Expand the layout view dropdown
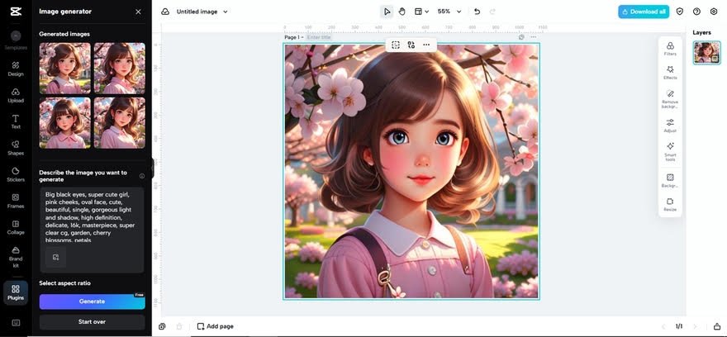 (x=421, y=12)
